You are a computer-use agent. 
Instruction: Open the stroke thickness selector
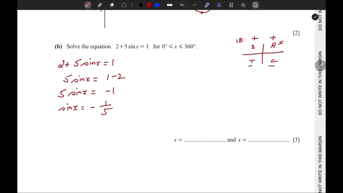pyautogui.click(x=169, y=5)
